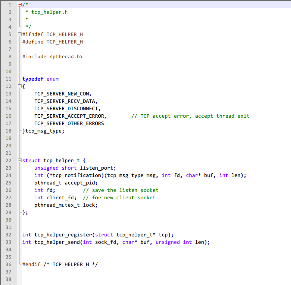Click comment "for new client socket"
291x285 pixels.
[x=124, y=198]
